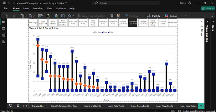Click the Save icon in title bar
216x112 pixels.
click(x=4, y=3)
